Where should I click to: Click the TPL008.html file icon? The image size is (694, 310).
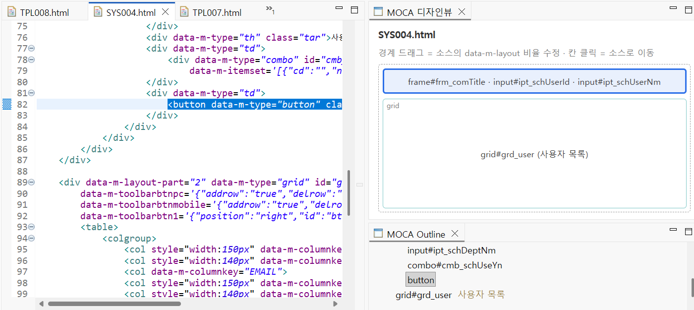tap(11, 12)
